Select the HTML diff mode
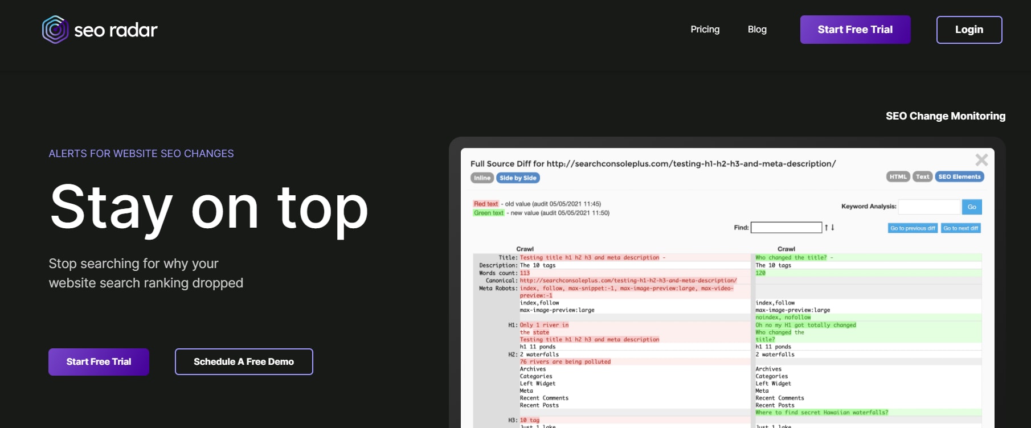1031x428 pixels. click(x=898, y=177)
